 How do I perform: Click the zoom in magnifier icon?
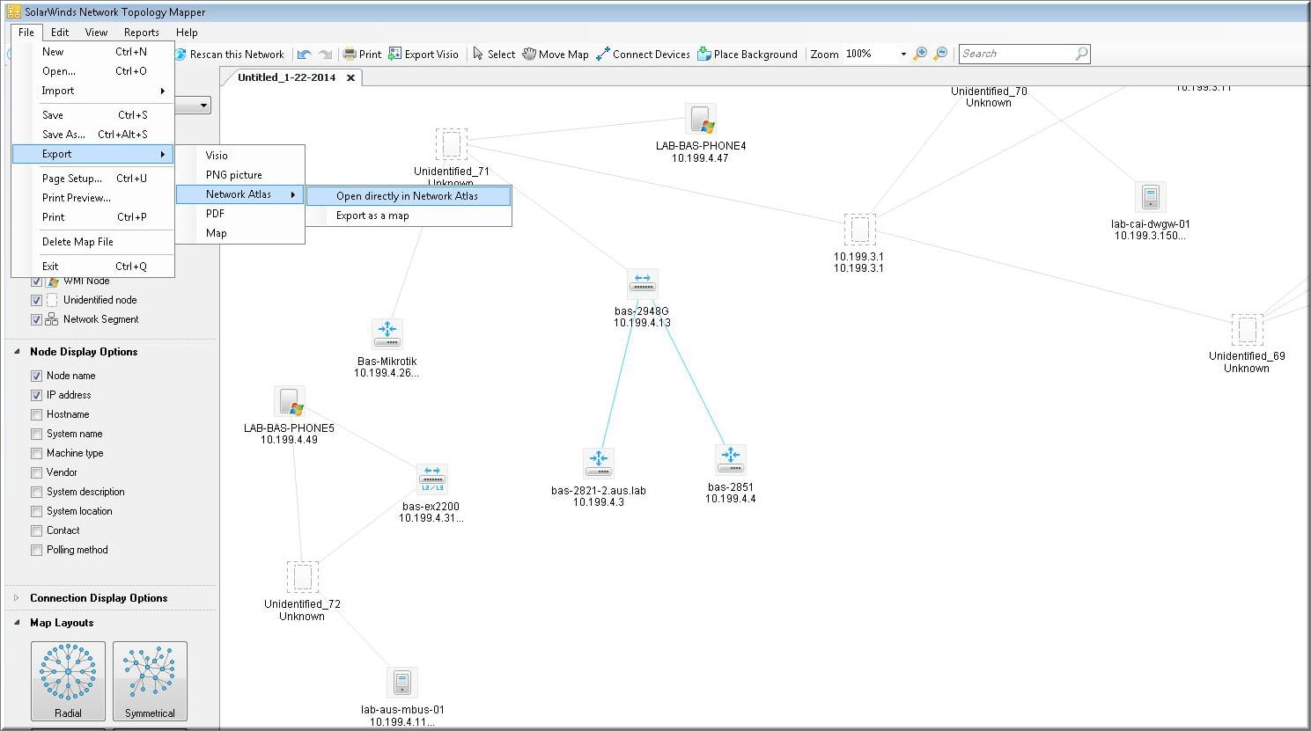click(920, 54)
